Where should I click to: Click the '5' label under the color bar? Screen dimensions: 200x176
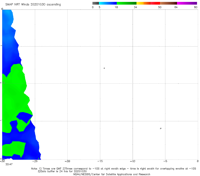(99, 7)
